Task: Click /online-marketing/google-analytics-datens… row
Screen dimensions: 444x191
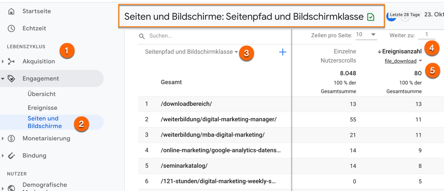Action: [221, 150]
